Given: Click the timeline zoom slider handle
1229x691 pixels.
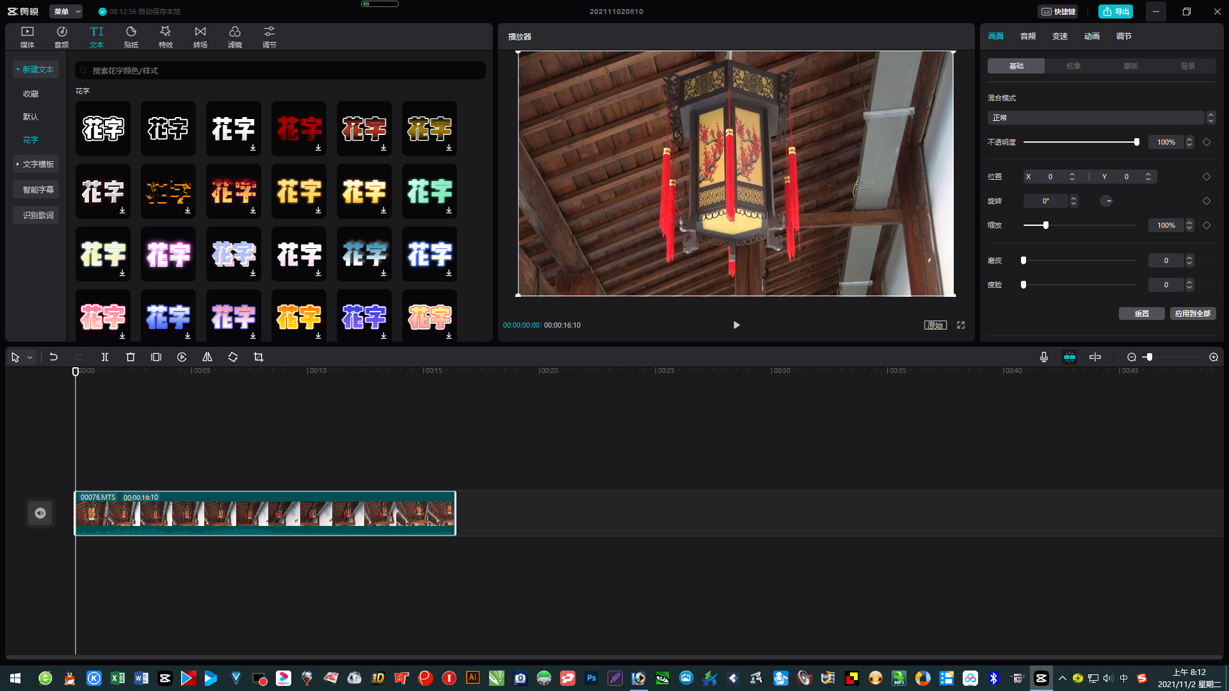Looking at the screenshot, I should pyautogui.click(x=1150, y=357).
